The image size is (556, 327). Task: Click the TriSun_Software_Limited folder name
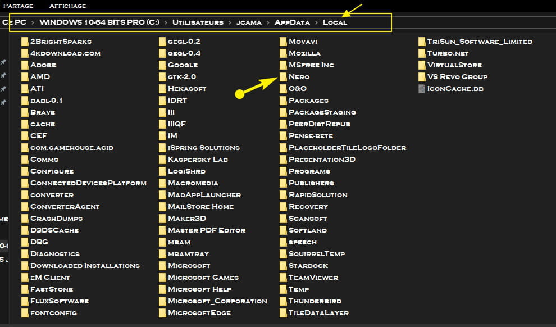(x=480, y=42)
